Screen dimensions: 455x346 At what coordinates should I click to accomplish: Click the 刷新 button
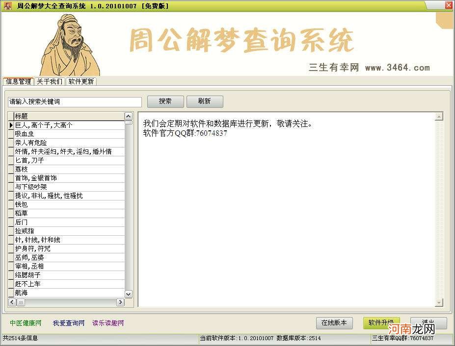coord(205,101)
